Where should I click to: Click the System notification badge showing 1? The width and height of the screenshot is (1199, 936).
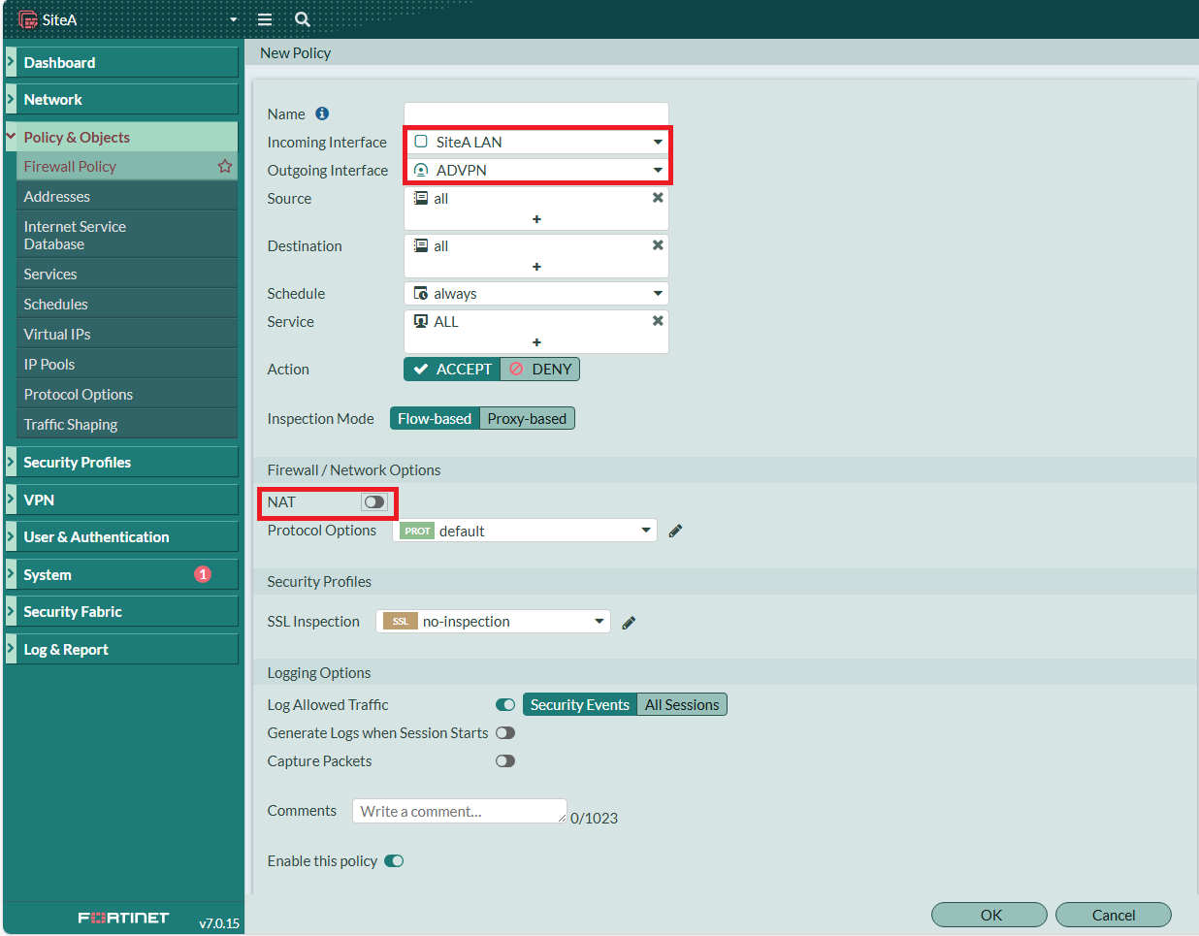tap(203, 574)
